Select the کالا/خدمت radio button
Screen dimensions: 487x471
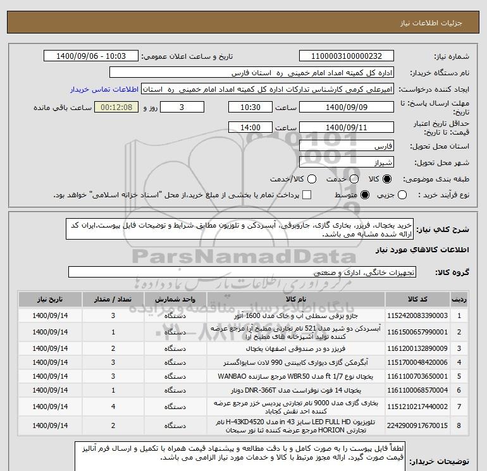click(x=312, y=179)
